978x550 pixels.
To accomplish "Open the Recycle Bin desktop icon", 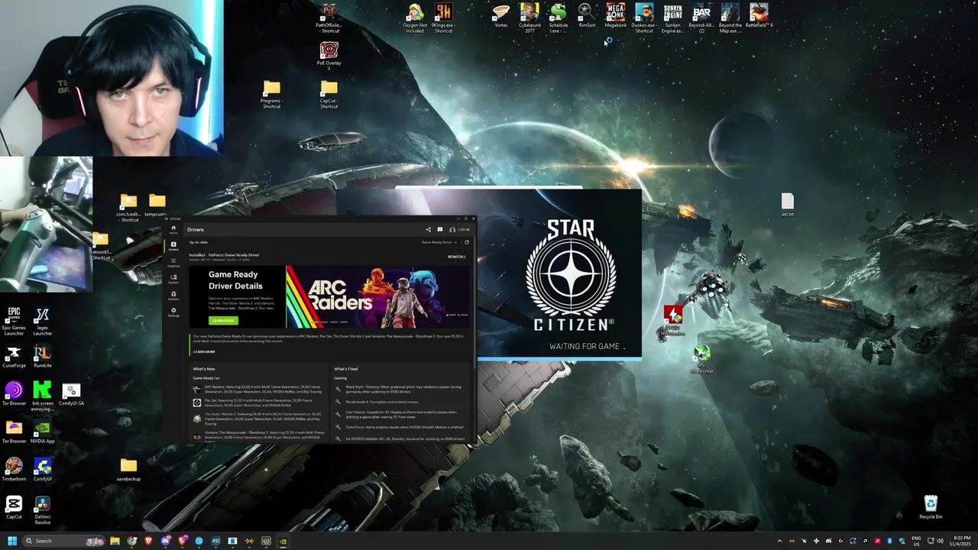I will pyautogui.click(x=931, y=507).
